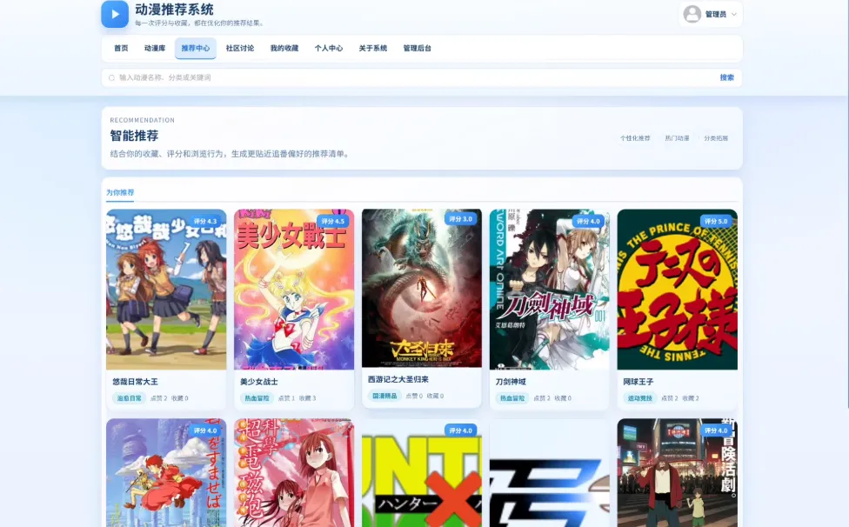Screen dimensions: 849x527
Task: Click the 动漫推荐系统 site title
Action: point(174,10)
